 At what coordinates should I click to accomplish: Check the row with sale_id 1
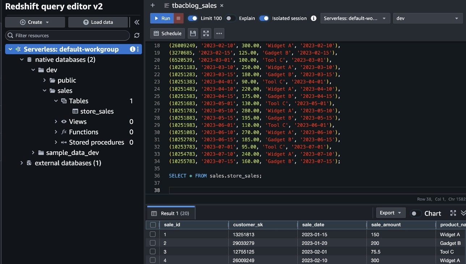coord(153,234)
